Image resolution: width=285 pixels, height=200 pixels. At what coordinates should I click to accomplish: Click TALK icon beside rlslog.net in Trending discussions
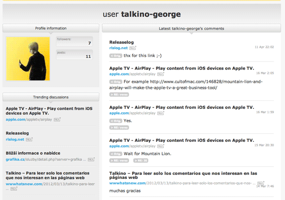tap(29, 139)
